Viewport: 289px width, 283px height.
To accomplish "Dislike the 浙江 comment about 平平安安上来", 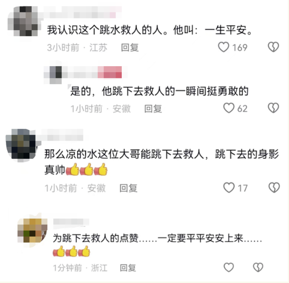I will click(x=258, y=267).
